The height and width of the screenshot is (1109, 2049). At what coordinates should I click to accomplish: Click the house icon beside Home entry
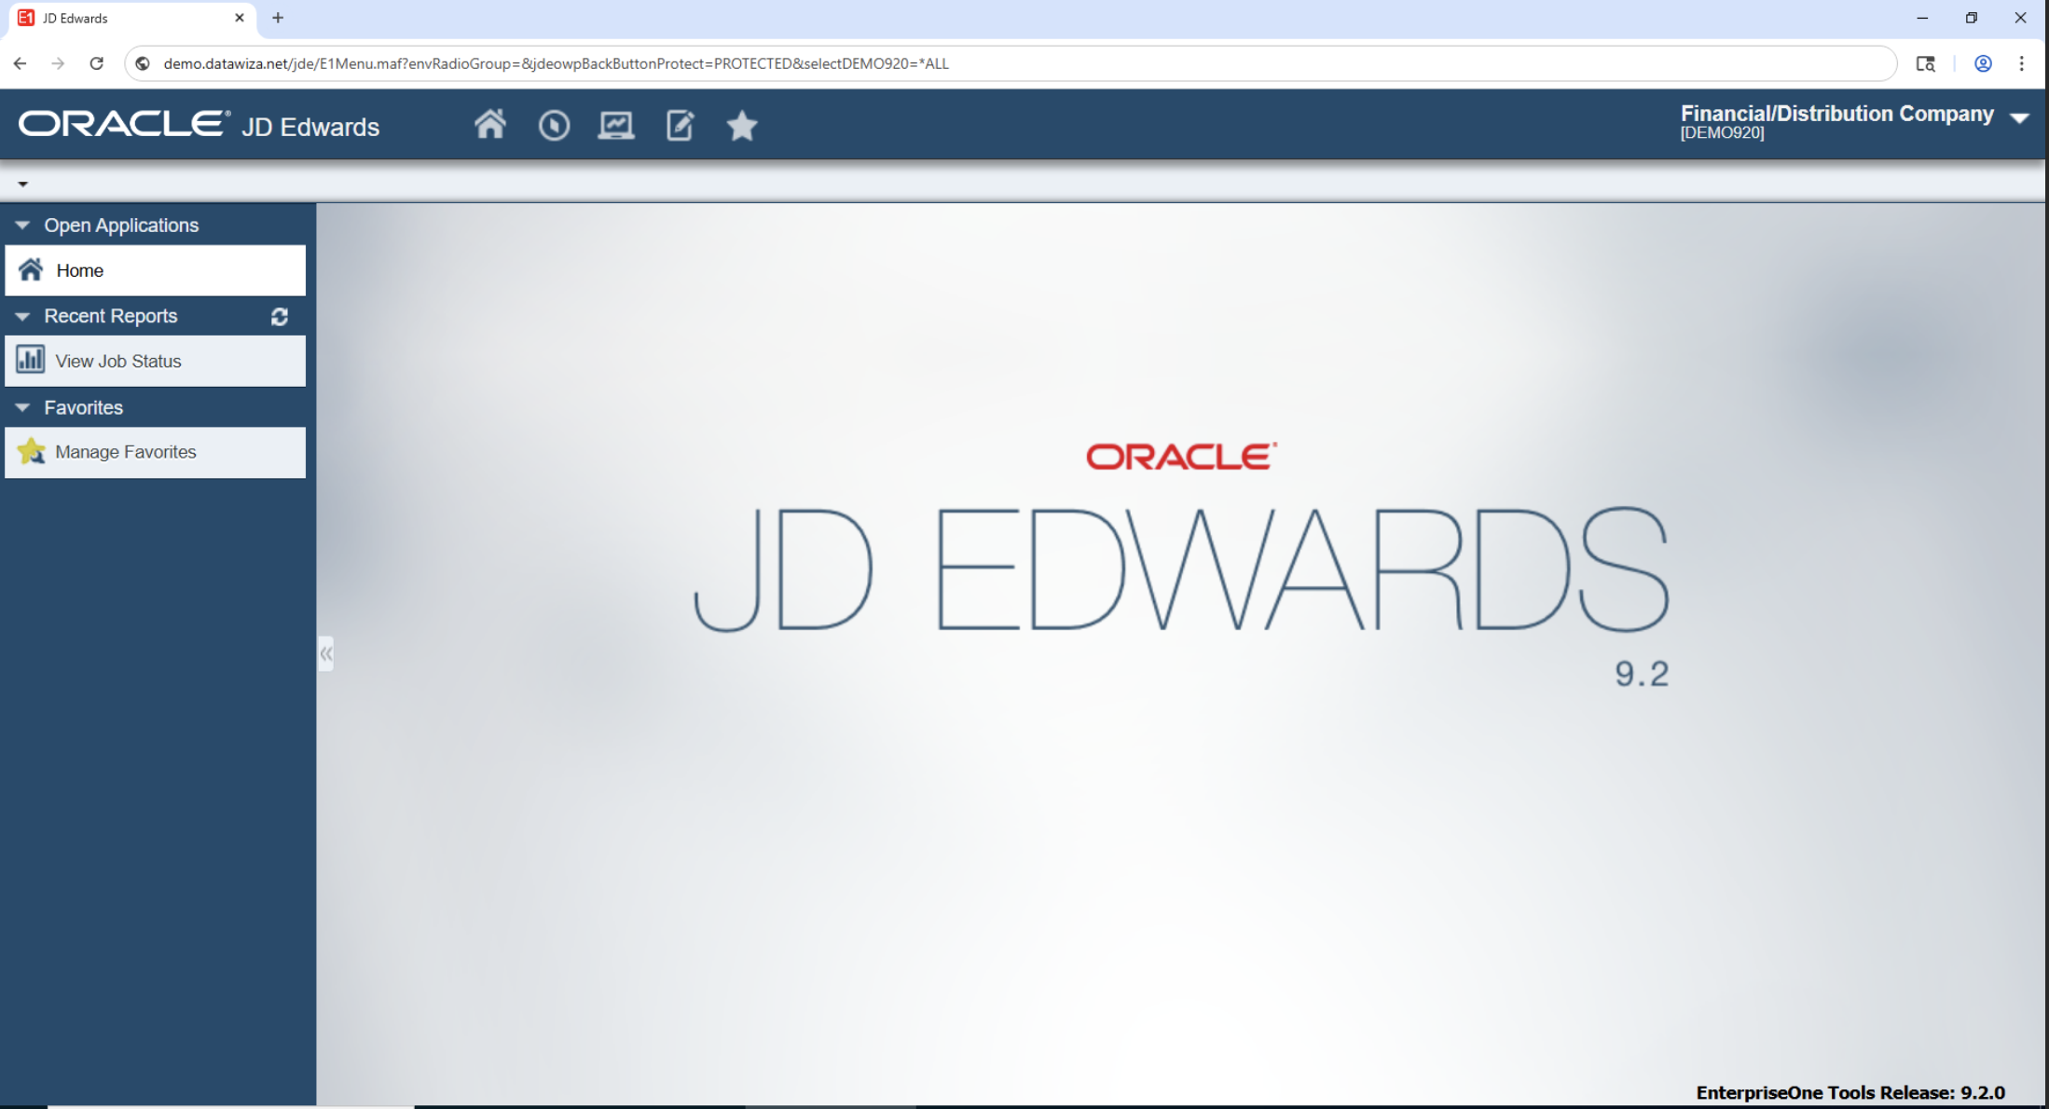[31, 270]
